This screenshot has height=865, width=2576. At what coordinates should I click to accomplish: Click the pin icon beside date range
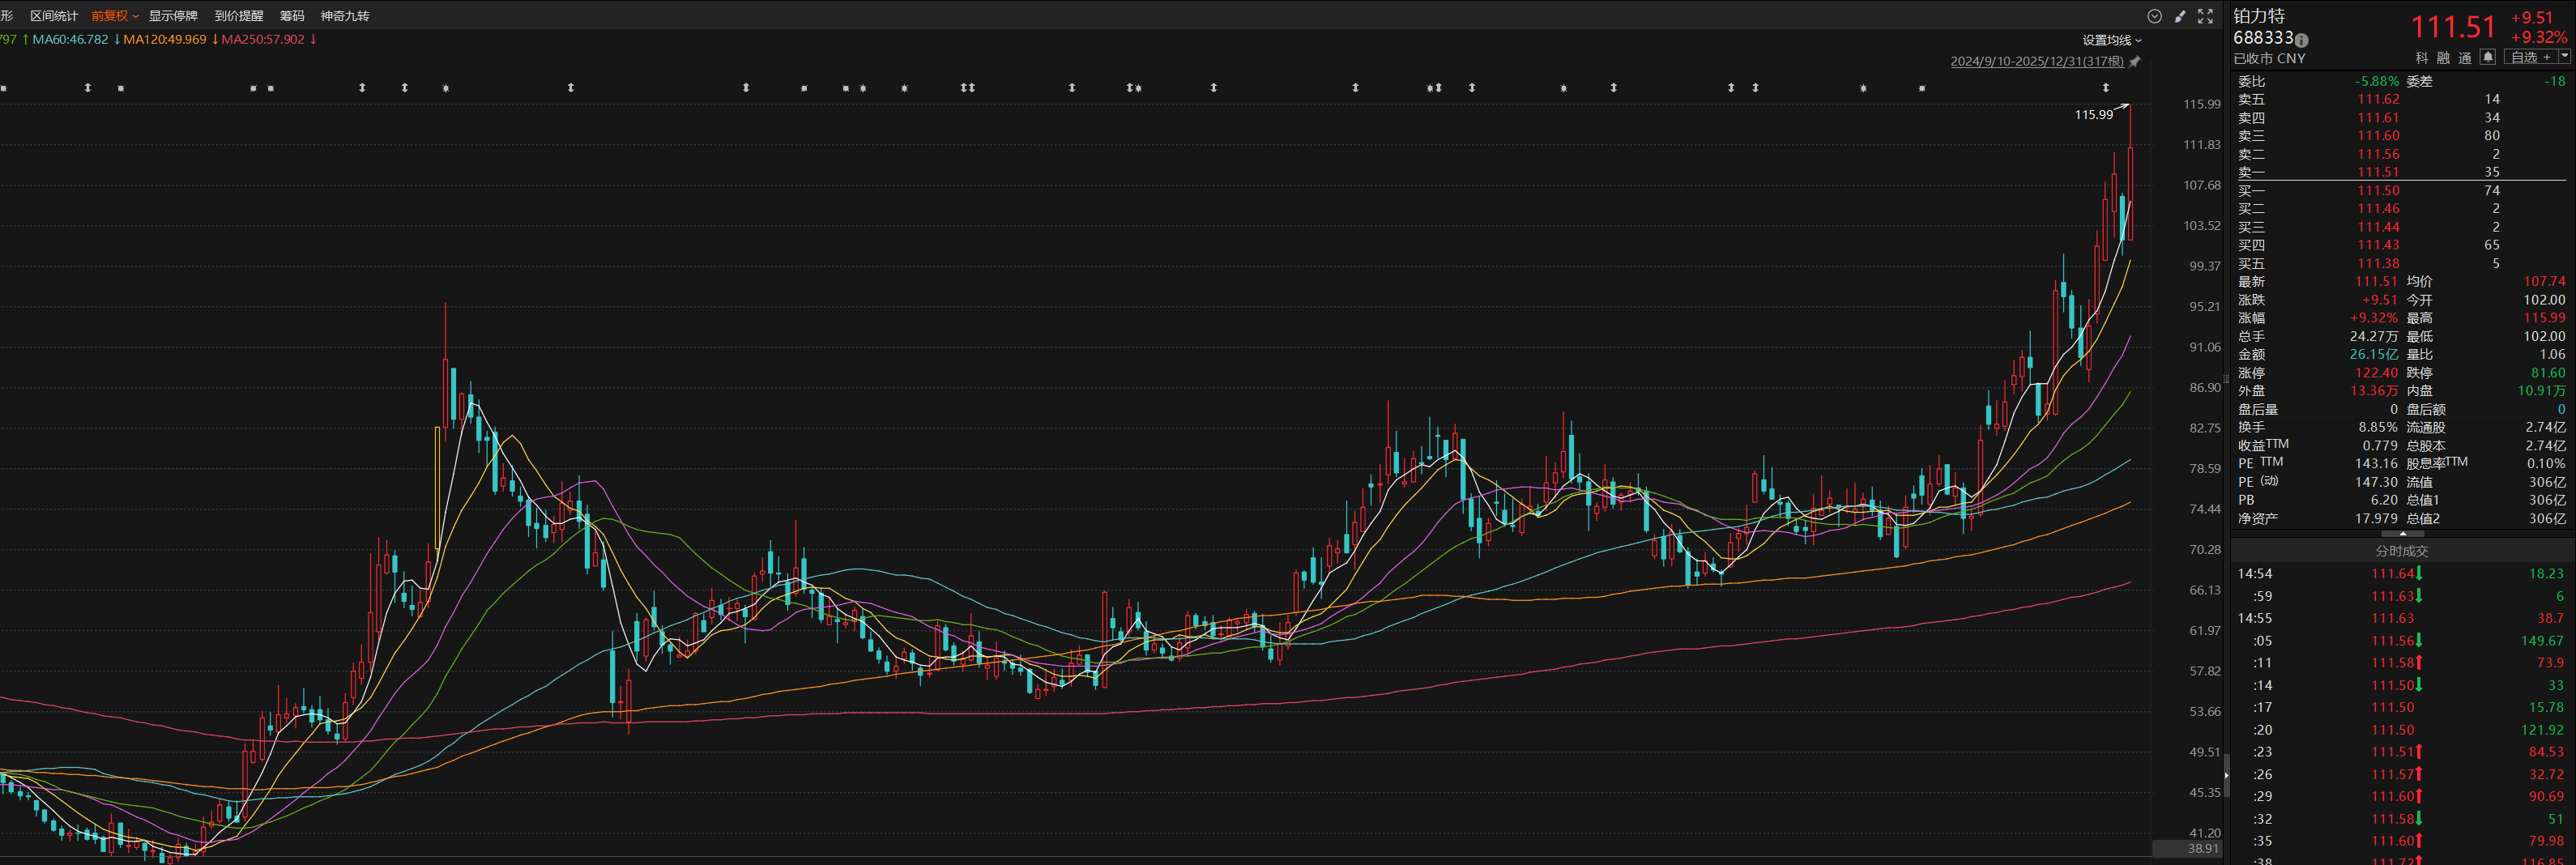tap(2135, 62)
